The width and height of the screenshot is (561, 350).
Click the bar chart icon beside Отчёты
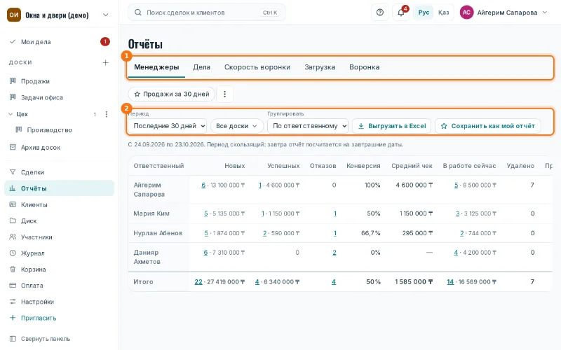pyautogui.click(x=13, y=188)
